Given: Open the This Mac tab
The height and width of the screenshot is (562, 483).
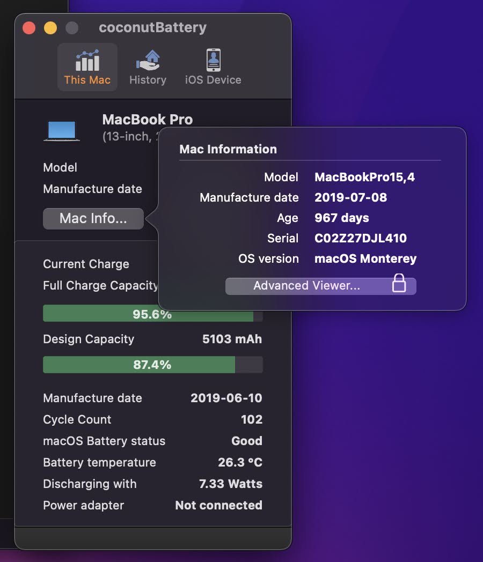Looking at the screenshot, I should pyautogui.click(x=87, y=68).
